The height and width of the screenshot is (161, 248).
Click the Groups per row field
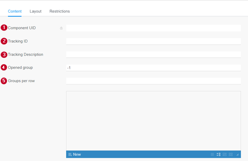click(x=153, y=81)
